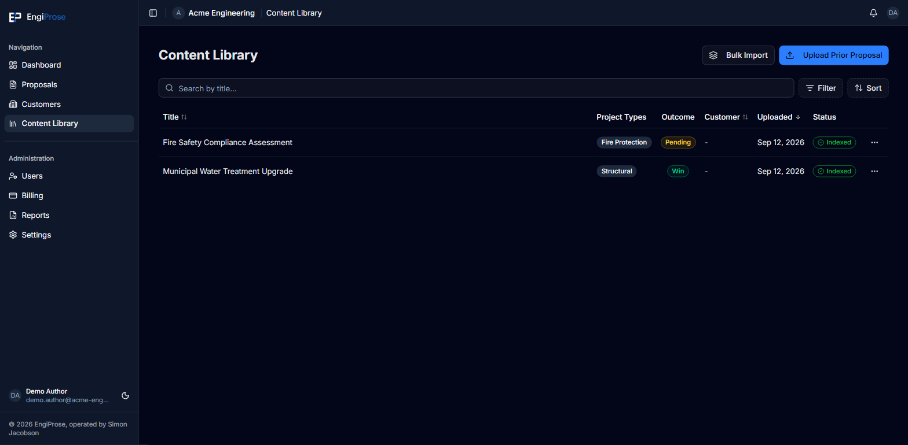
Task: Go to Proposals in the sidebar
Action: point(69,84)
